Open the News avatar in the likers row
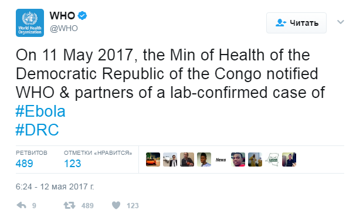 (221, 160)
